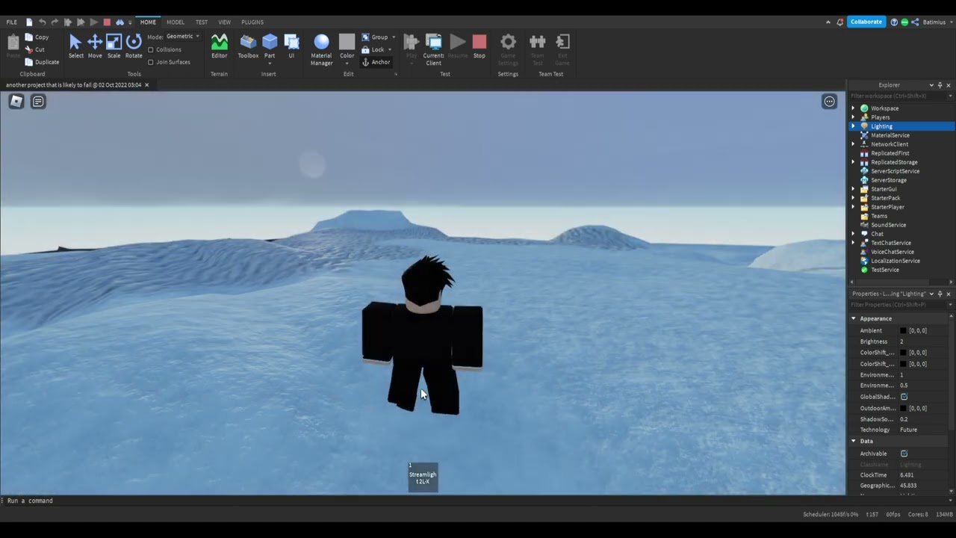The image size is (956, 538).
Task: Select ServerScriptService in Explorer
Action: 895,171
